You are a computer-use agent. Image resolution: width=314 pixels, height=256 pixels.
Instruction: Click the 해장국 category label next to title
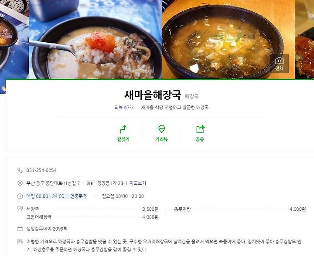191,97
